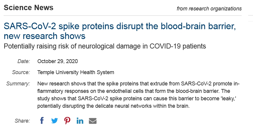Click the Temple University Health System source

[76, 72]
